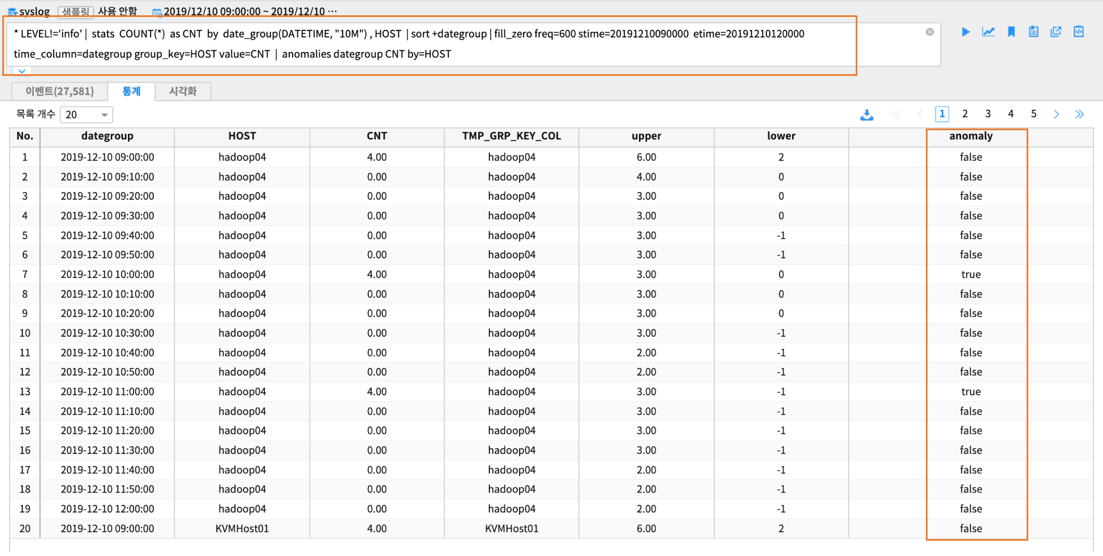
Task: Sort by the HOST column header
Action: pos(242,136)
